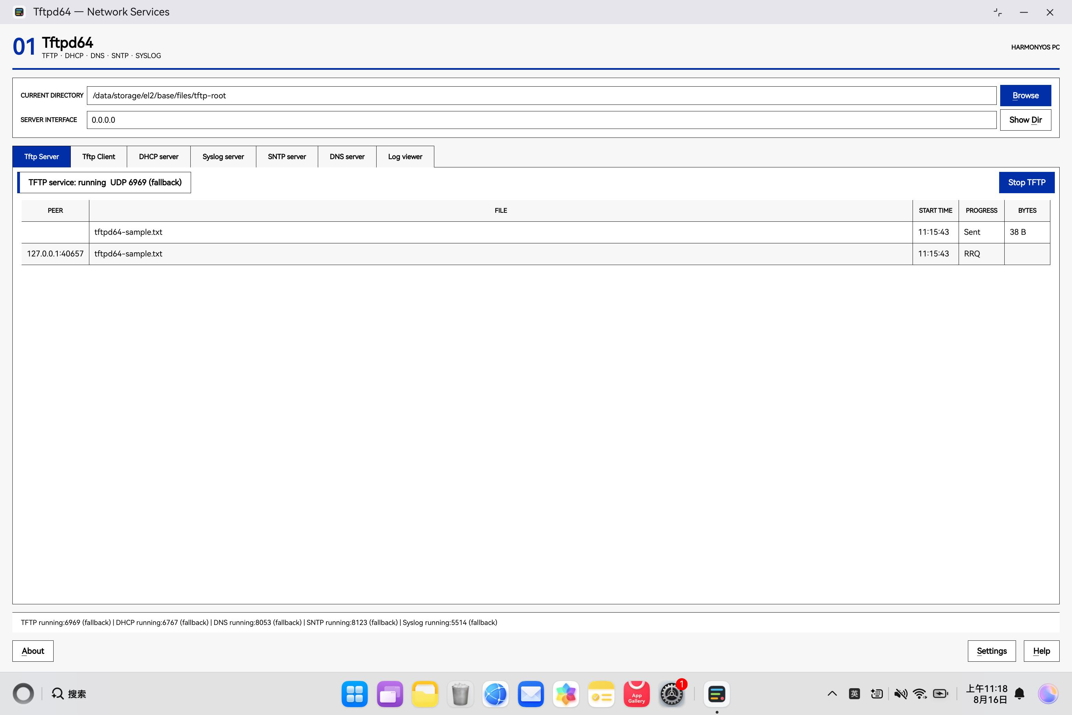Open system Settings gear in dock
The height and width of the screenshot is (715, 1072).
coord(672,694)
